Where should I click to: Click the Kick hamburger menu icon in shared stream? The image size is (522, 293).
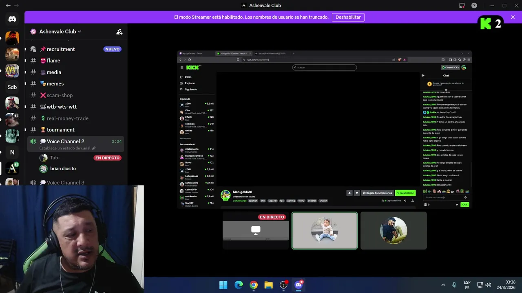[x=182, y=68]
